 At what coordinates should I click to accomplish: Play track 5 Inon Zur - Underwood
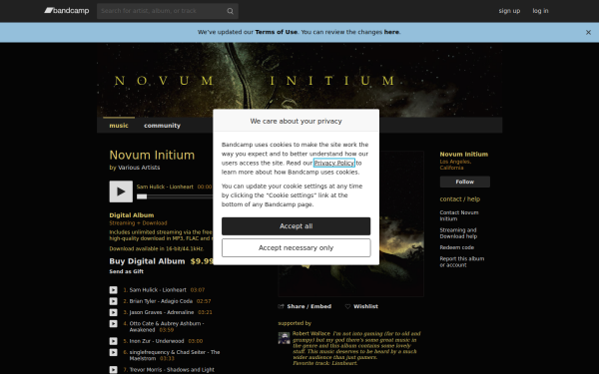click(114, 341)
